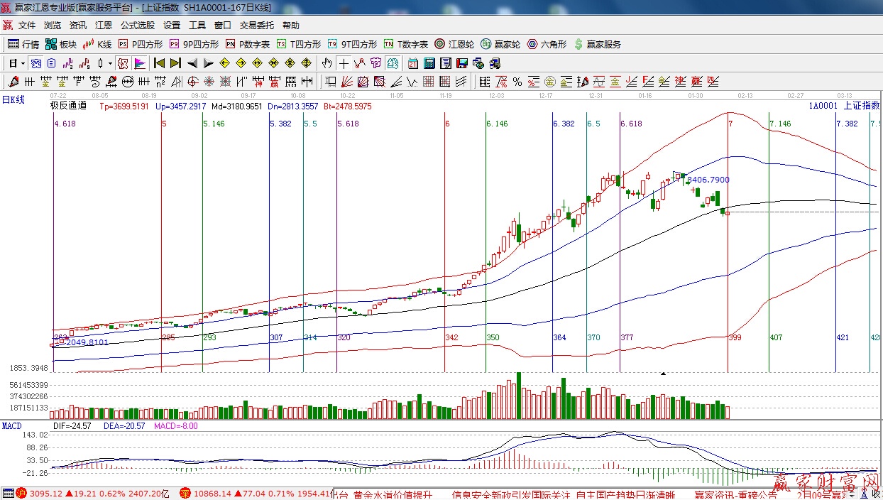Click the hand pan tool icon
Viewport: 883px width, 500px height.
point(327,63)
